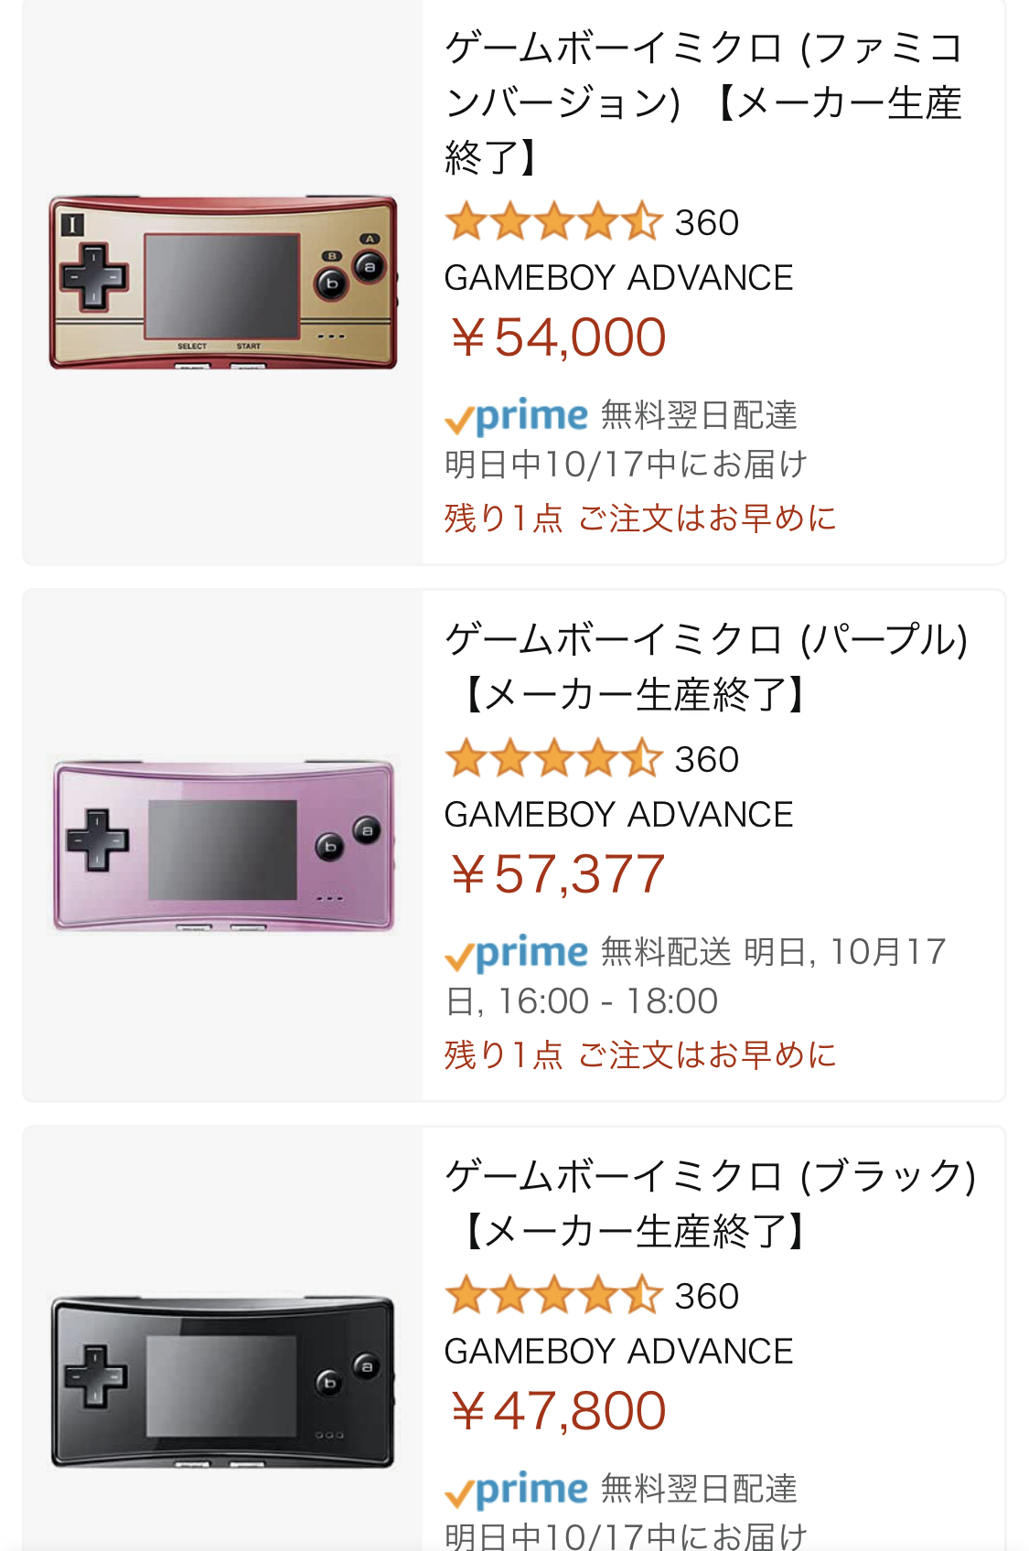Open the ブラック product title link
Viewport: 1029px width, 1551px height.
click(x=709, y=1203)
